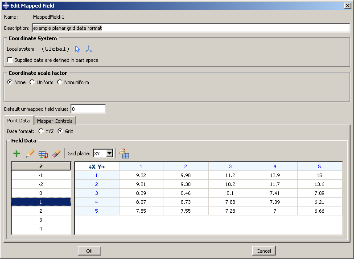Click the read data from file icon
This screenshot has width=354, height=259.
(x=124, y=154)
